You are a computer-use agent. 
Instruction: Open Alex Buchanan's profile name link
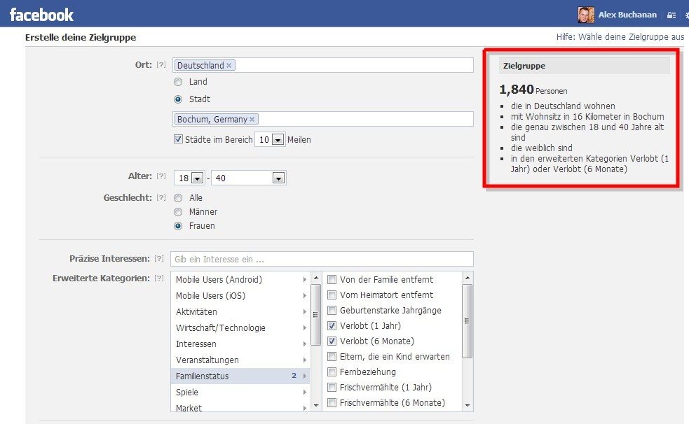(x=627, y=15)
